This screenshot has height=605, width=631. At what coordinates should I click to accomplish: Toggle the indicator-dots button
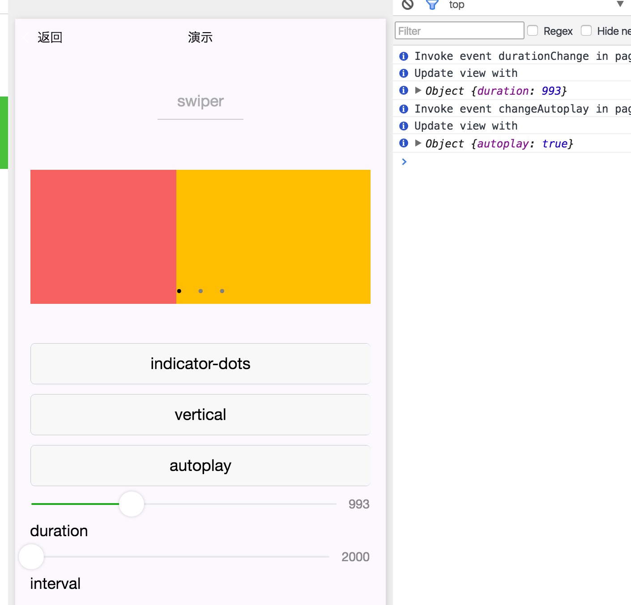pos(200,364)
